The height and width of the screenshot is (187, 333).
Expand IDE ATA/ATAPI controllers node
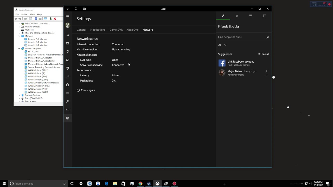pyautogui.click(x=19, y=24)
